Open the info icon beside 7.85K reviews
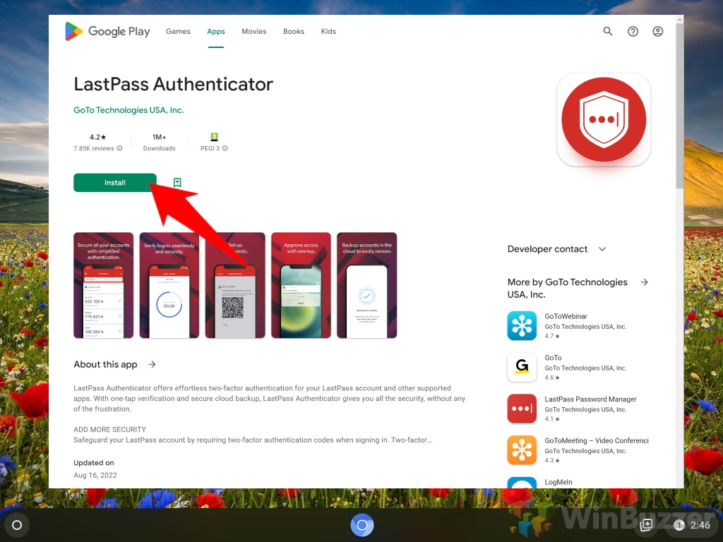Image resolution: width=723 pixels, height=542 pixels. tap(119, 148)
